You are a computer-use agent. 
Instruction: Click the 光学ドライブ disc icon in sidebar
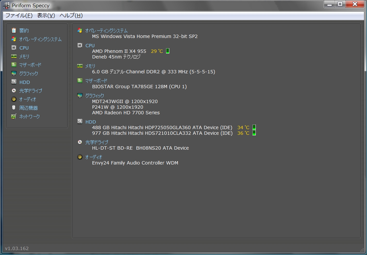[14, 91]
